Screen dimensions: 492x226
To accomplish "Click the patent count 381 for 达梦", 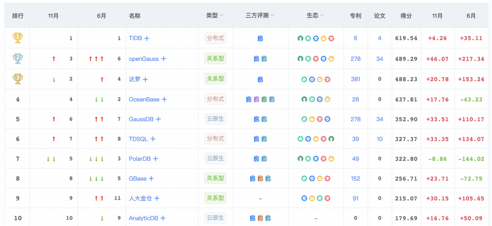I will [356, 79].
